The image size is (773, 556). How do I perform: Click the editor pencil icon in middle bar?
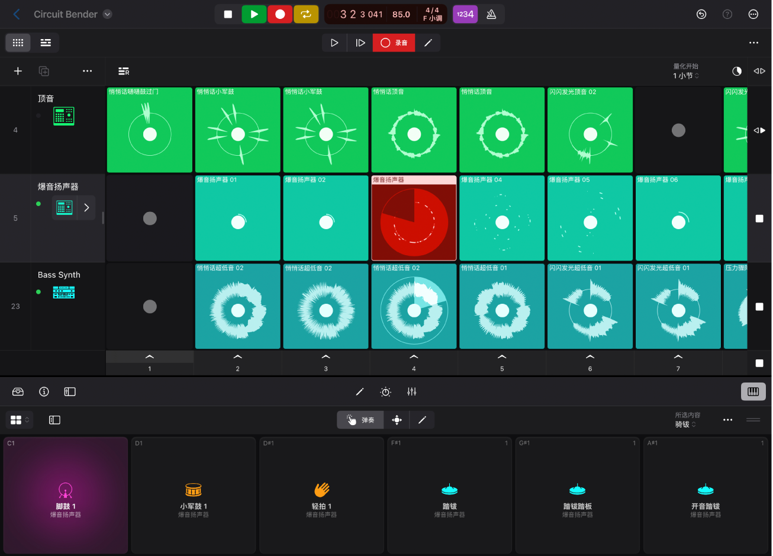[360, 391]
